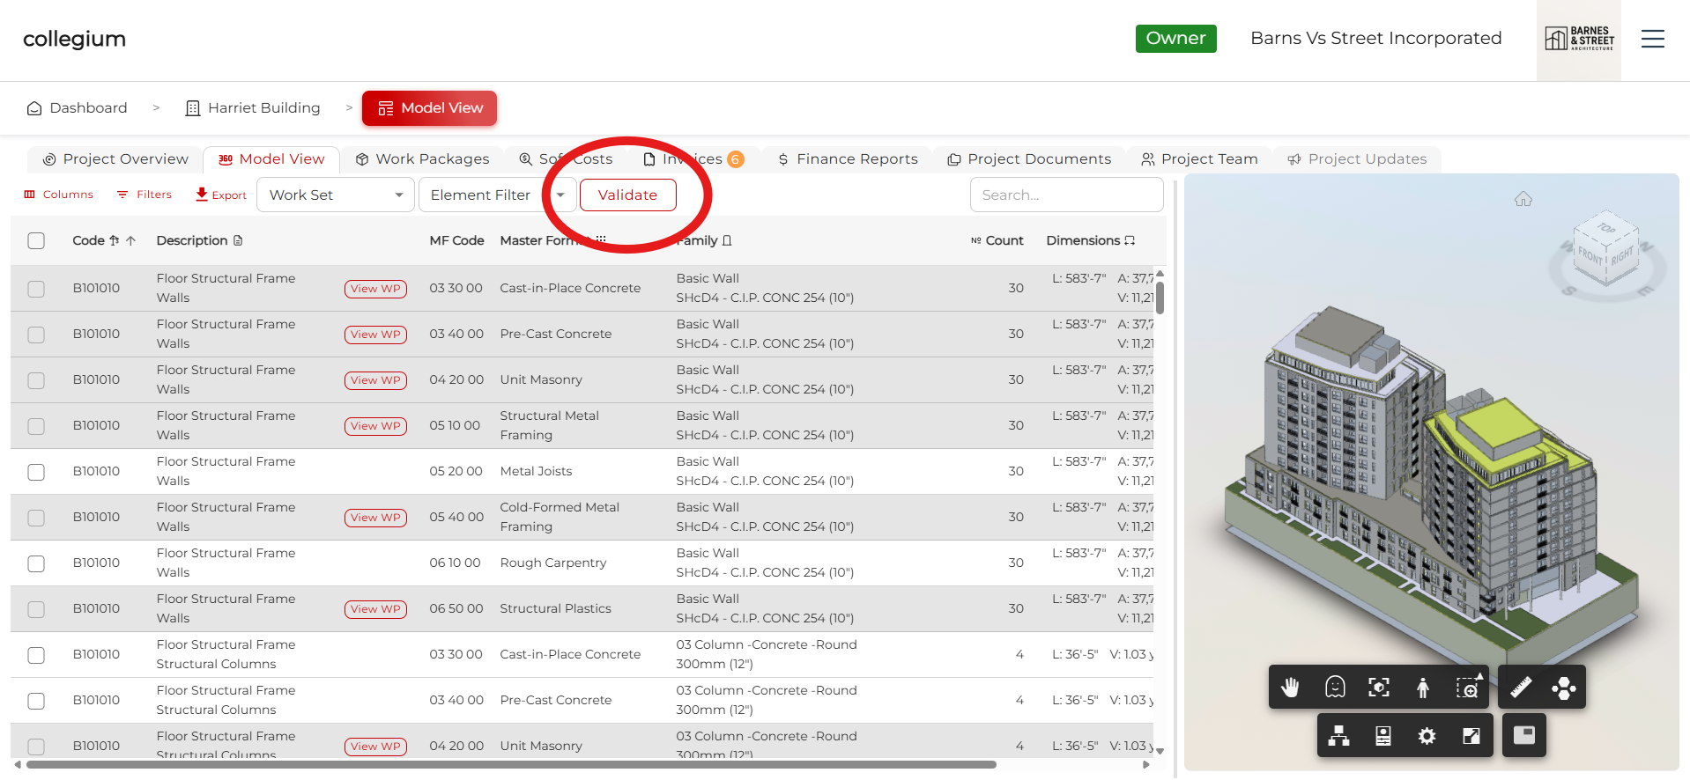The height and width of the screenshot is (780, 1690).
Task: Click the red Model View breadcrumb button
Action: pyautogui.click(x=429, y=108)
